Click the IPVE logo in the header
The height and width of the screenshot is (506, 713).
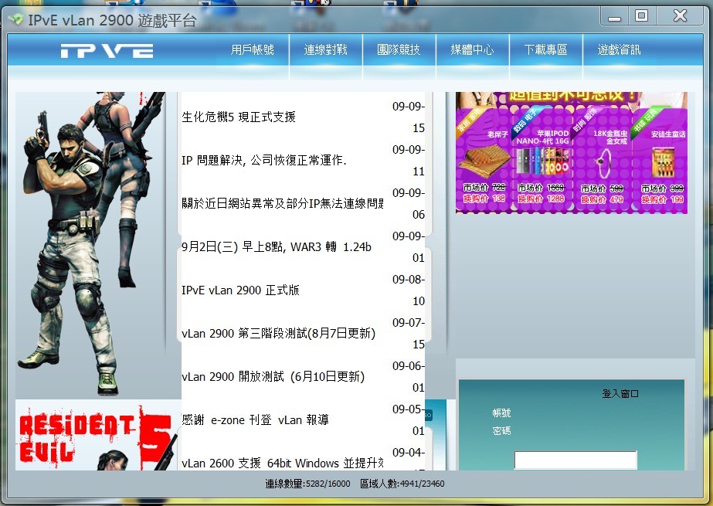[107, 50]
